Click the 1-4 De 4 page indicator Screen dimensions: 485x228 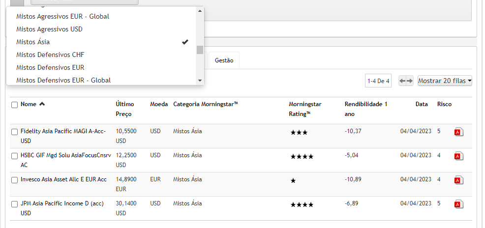(x=378, y=81)
